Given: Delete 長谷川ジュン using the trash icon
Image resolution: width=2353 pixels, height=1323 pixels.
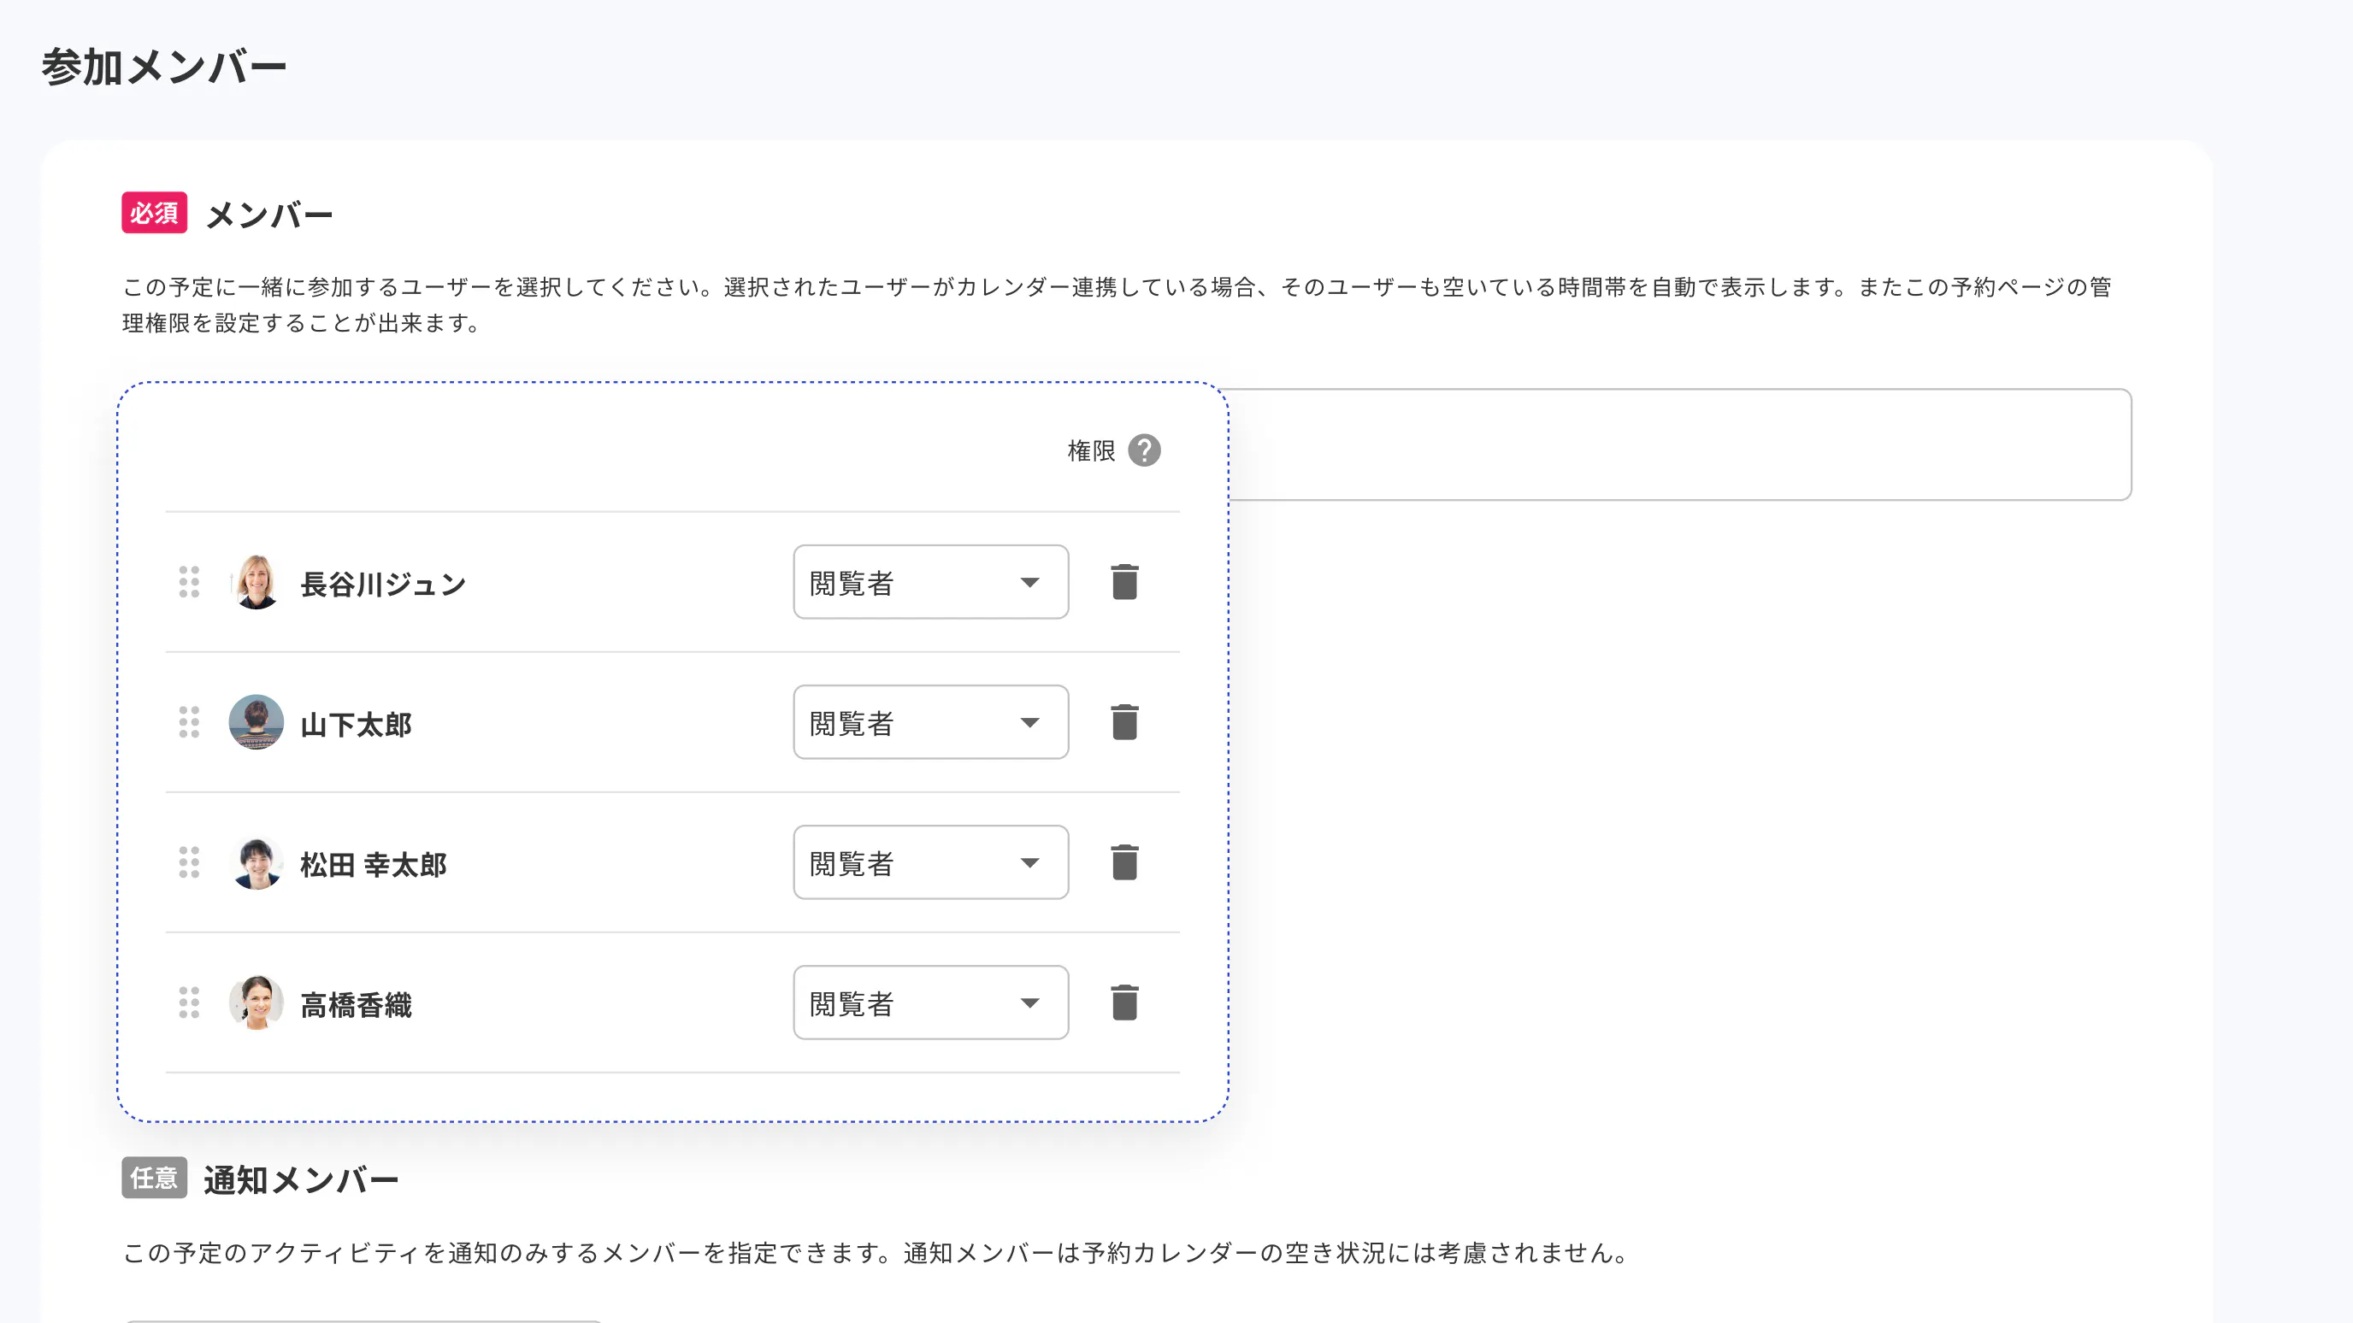Looking at the screenshot, I should 1124,582.
